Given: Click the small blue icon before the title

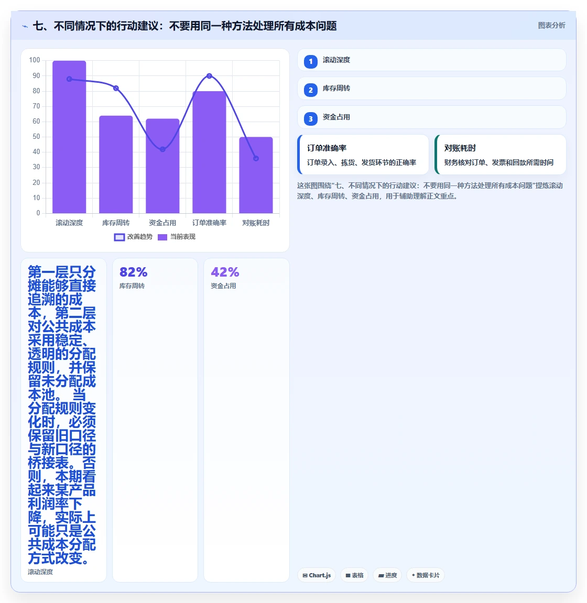Looking at the screenshot, I should pos(25,26).
